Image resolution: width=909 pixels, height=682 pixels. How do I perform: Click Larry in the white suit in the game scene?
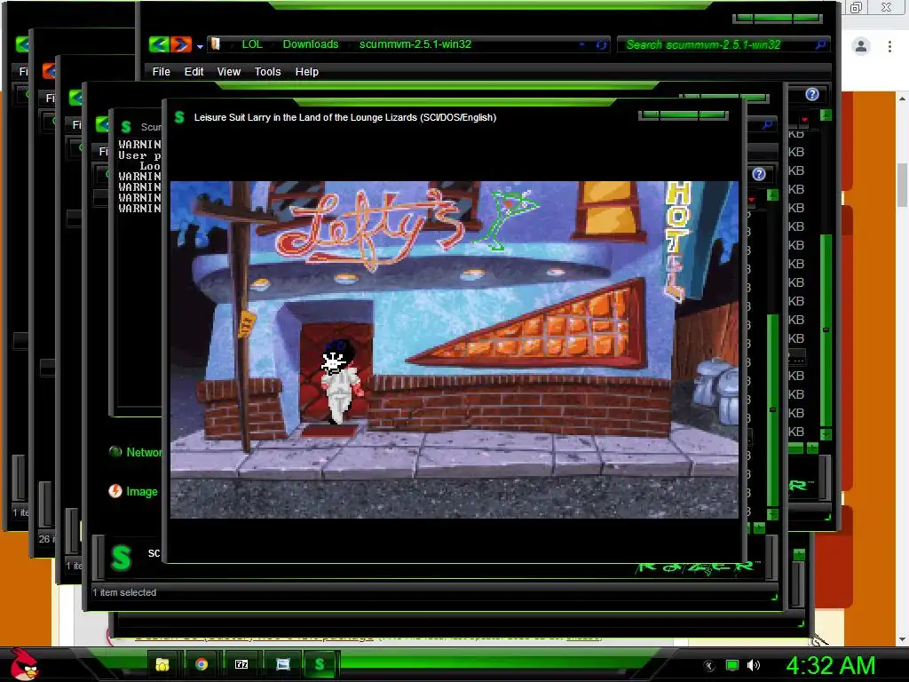340,382
